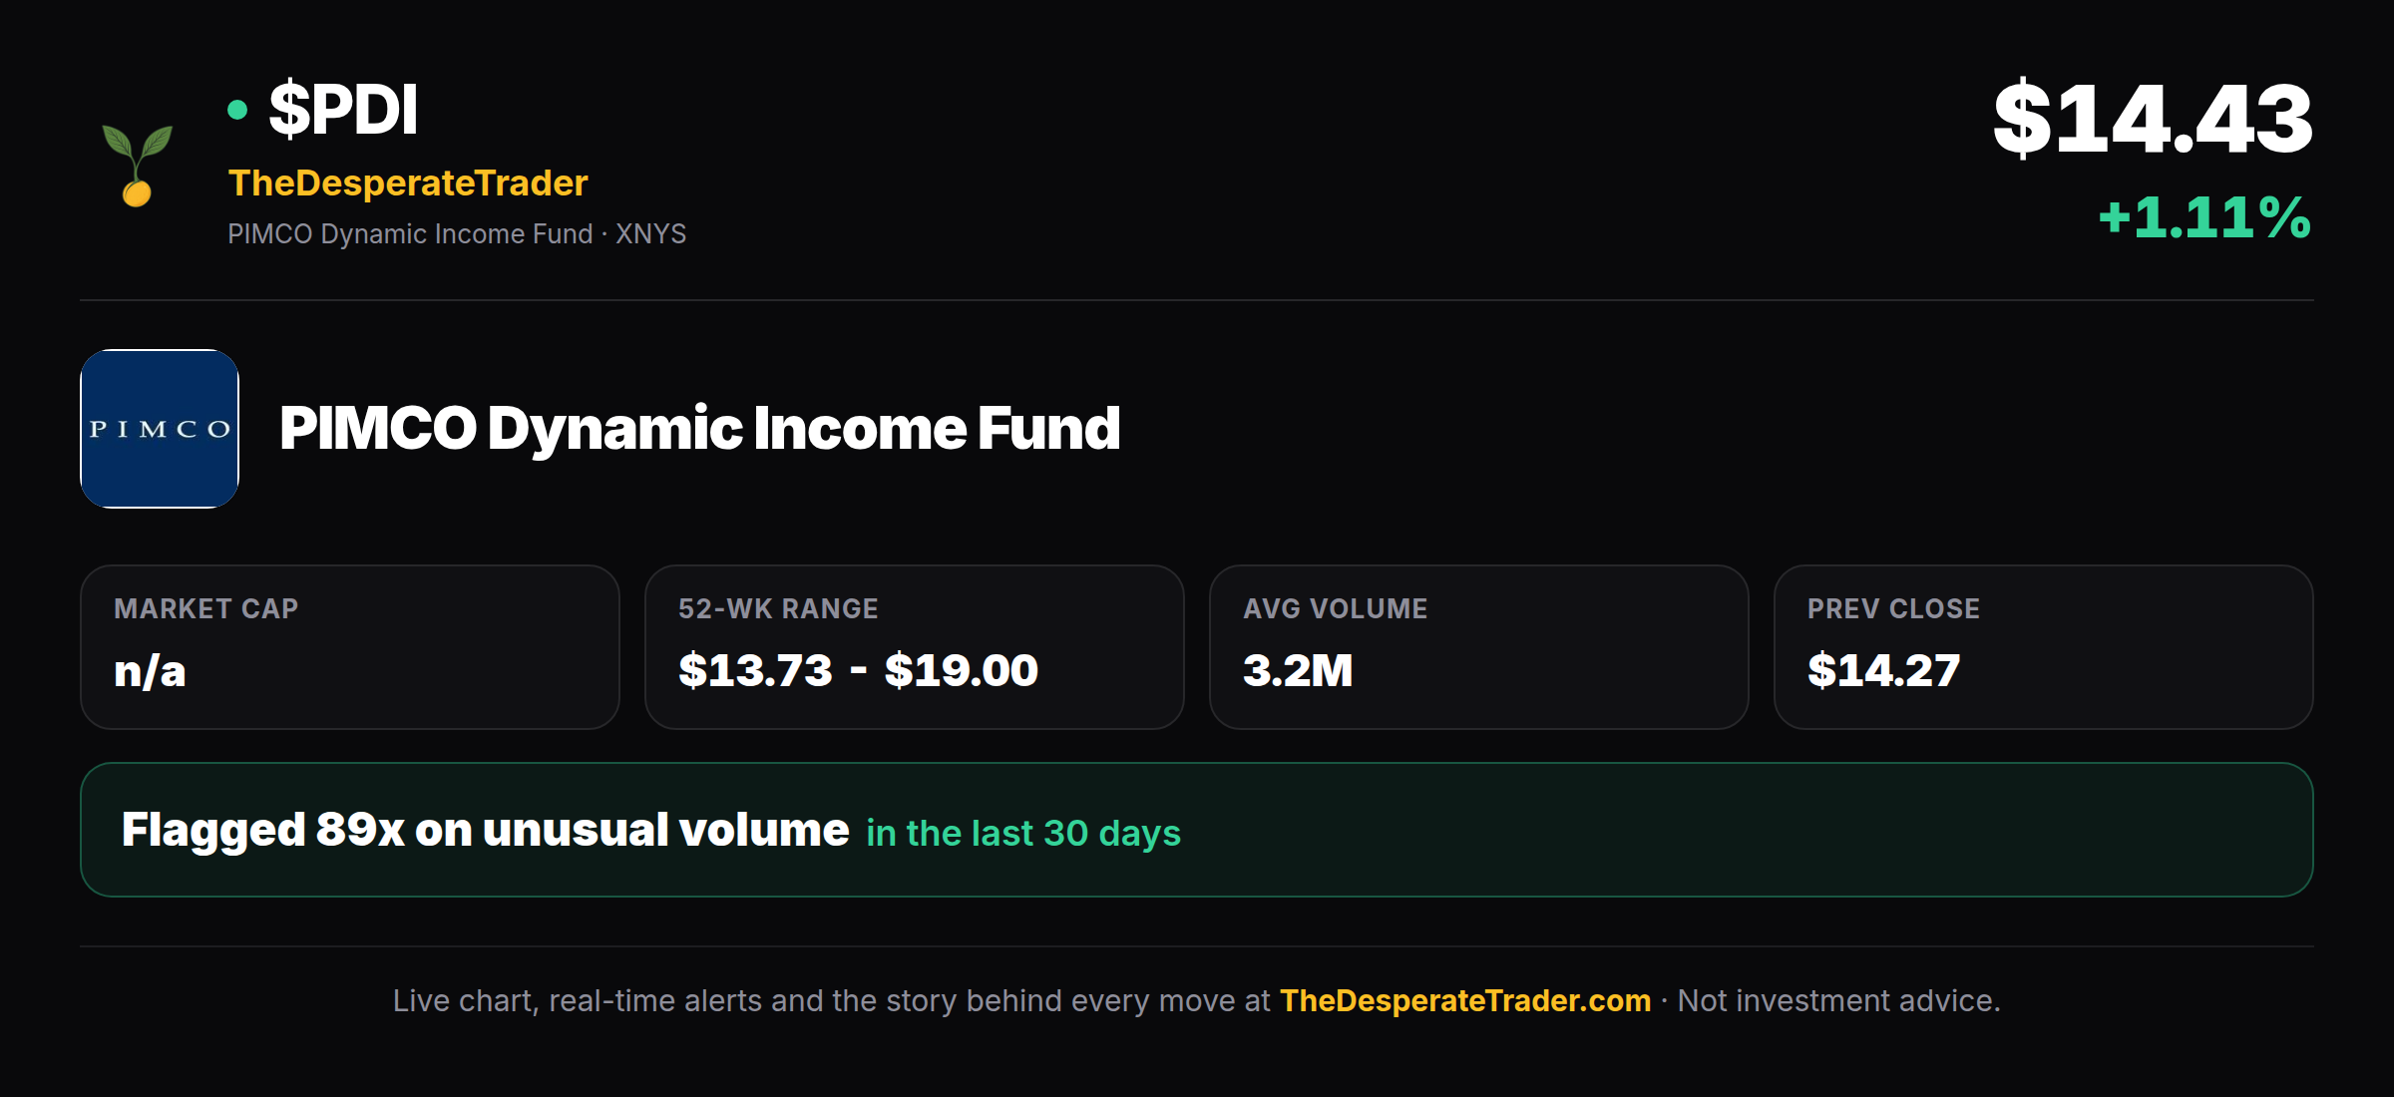Open the TheDesperateTrader name under the ticker

408,183
